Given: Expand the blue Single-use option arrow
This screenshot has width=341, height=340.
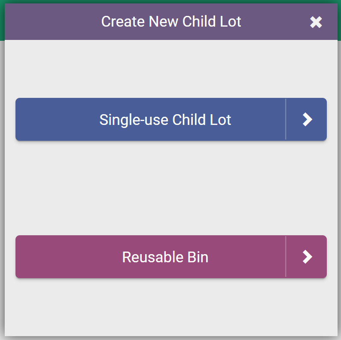Looking at the screenshot, I should pos(307,119).
